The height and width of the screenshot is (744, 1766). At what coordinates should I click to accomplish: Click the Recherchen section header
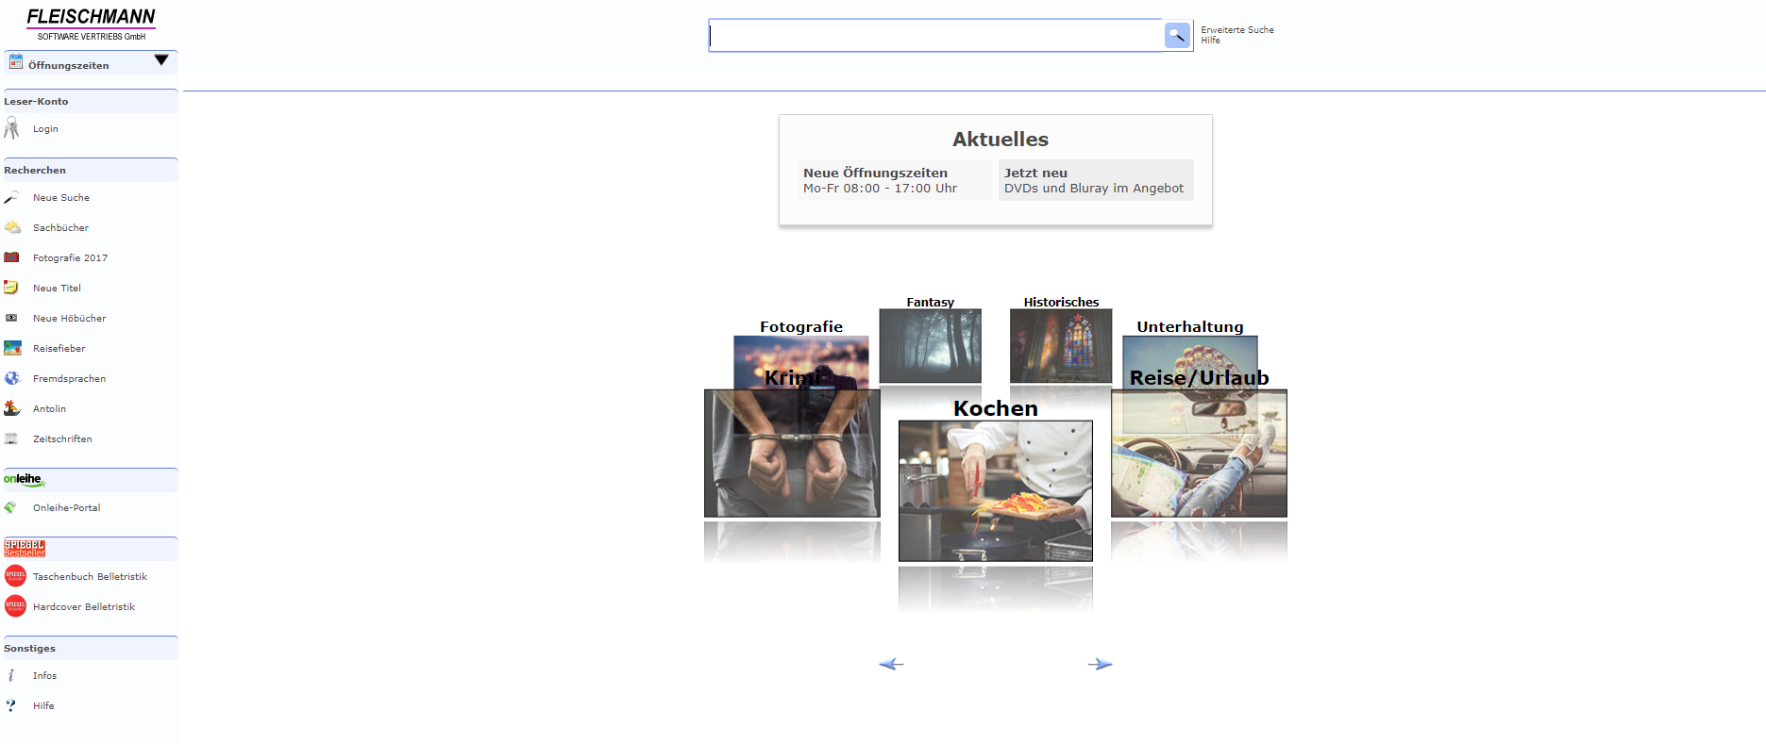pos(91,170)
